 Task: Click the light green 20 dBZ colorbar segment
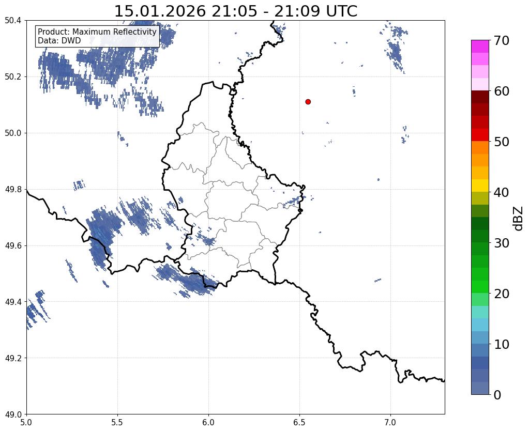point(480,299)
